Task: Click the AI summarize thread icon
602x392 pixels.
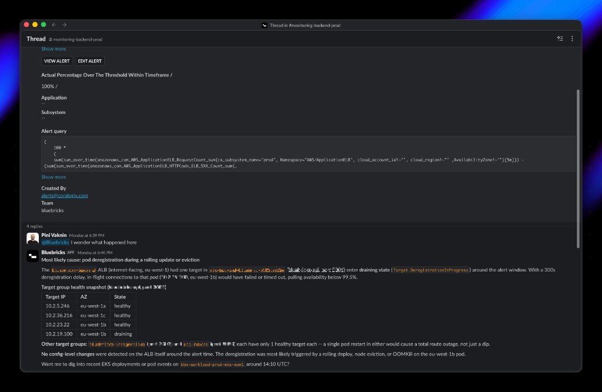Action: [x=560, y=38]
